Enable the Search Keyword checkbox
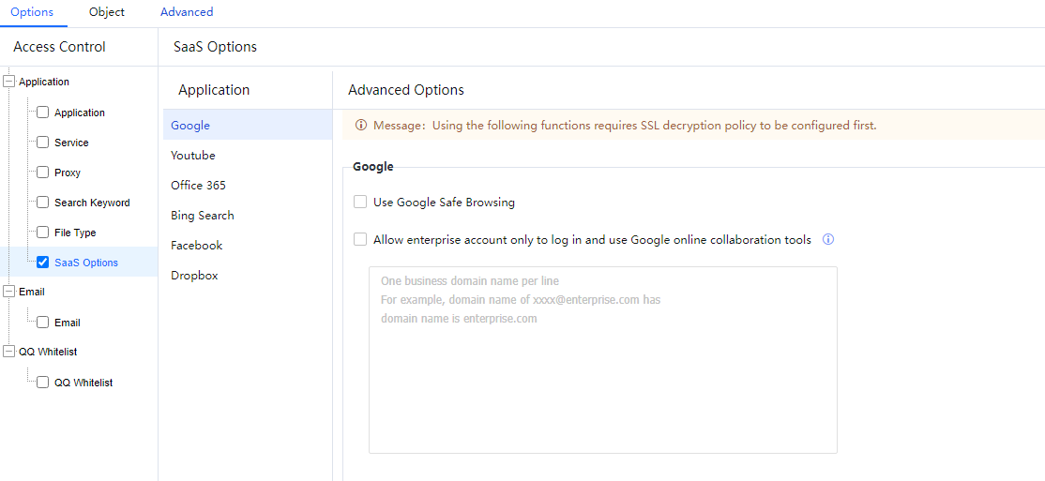Screen dimensions: 1045x481 tap(42, 203)
